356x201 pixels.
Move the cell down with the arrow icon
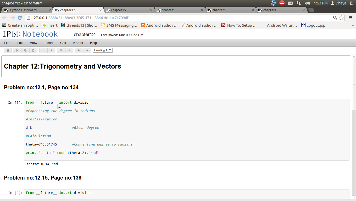click(51, 50)
